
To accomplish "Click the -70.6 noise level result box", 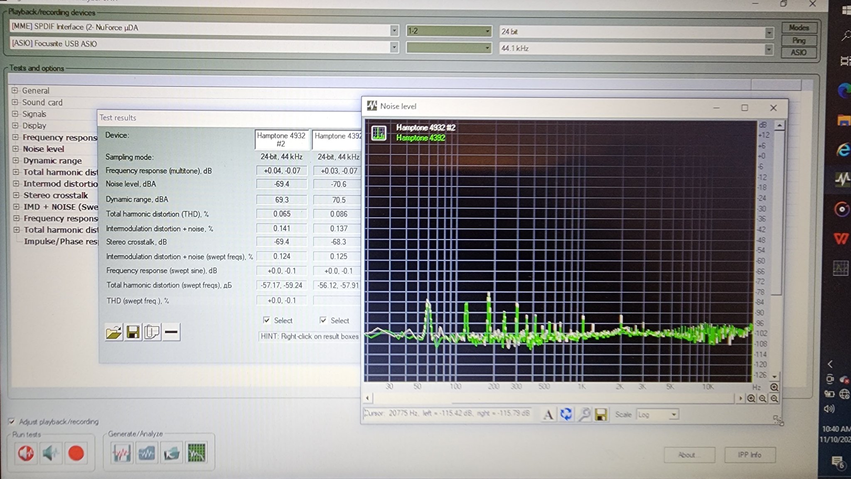I will 337,184.
